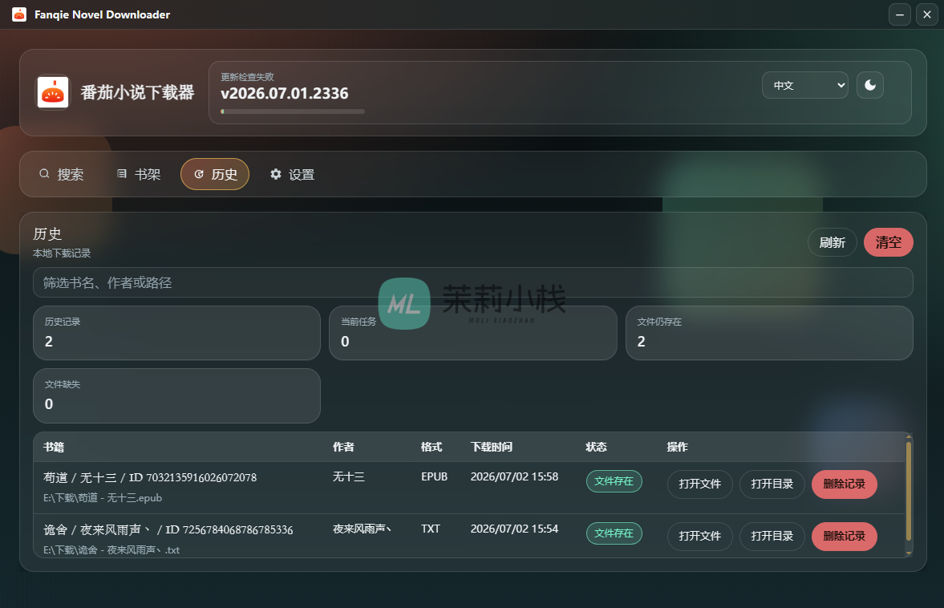Click the 状态 column header

click(596, 447)
